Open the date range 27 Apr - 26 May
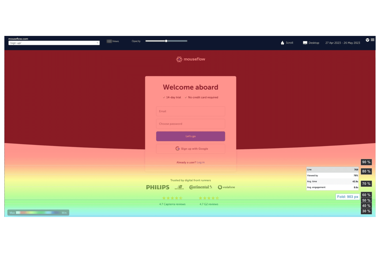380x253 pixels. click(343, 43)
